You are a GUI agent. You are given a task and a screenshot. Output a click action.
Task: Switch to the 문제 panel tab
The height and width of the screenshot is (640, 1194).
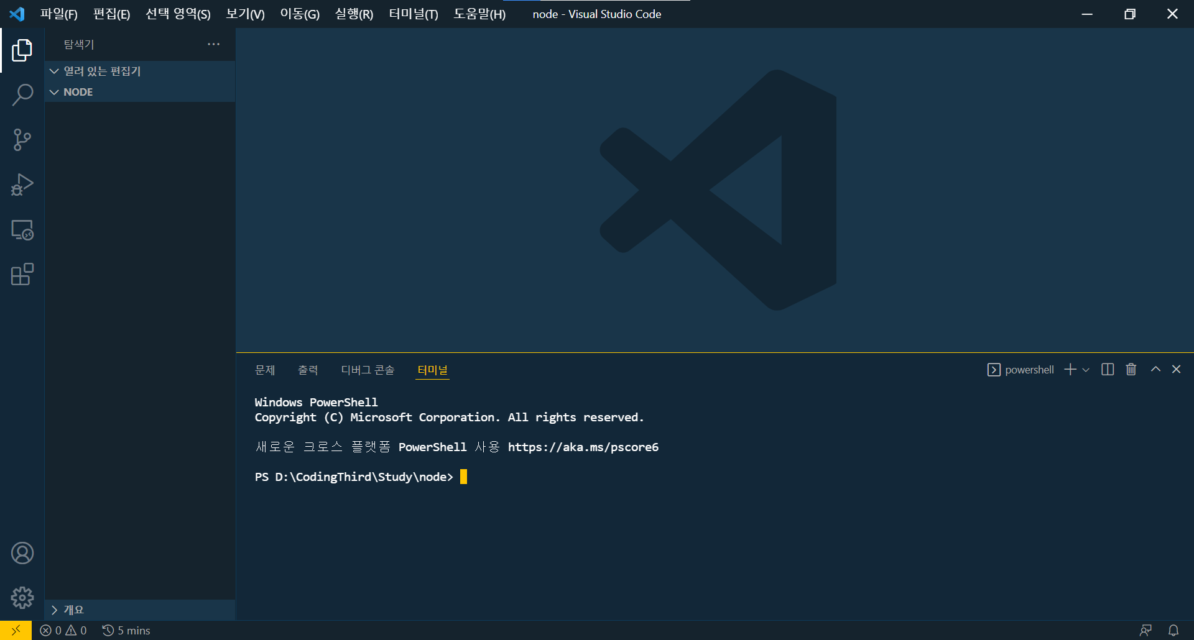click(x=265, y=370)
